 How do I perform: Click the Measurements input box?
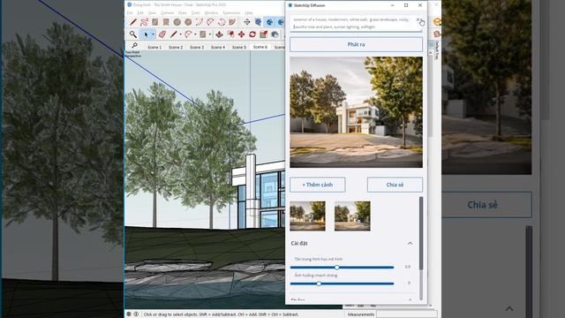(406, 314)
